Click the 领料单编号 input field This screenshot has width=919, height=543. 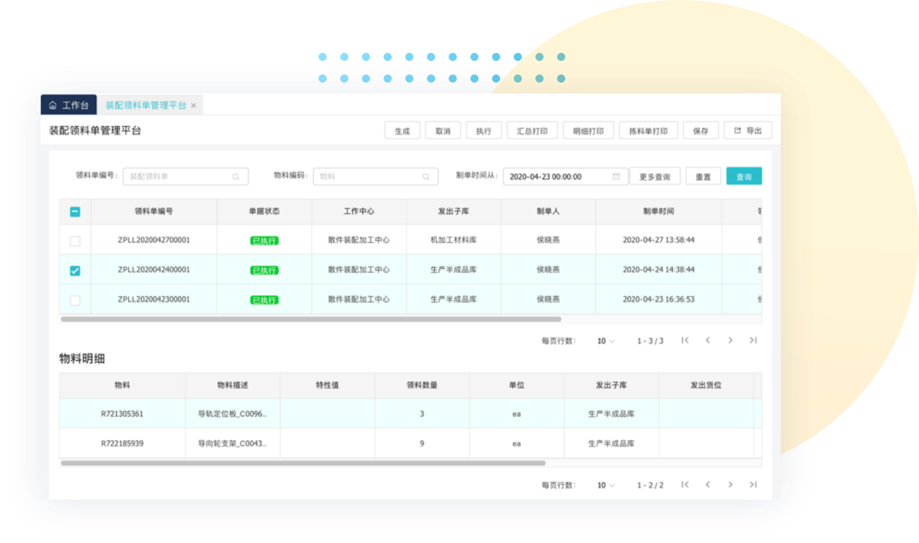pyautogui.click(x=178, y=177)
